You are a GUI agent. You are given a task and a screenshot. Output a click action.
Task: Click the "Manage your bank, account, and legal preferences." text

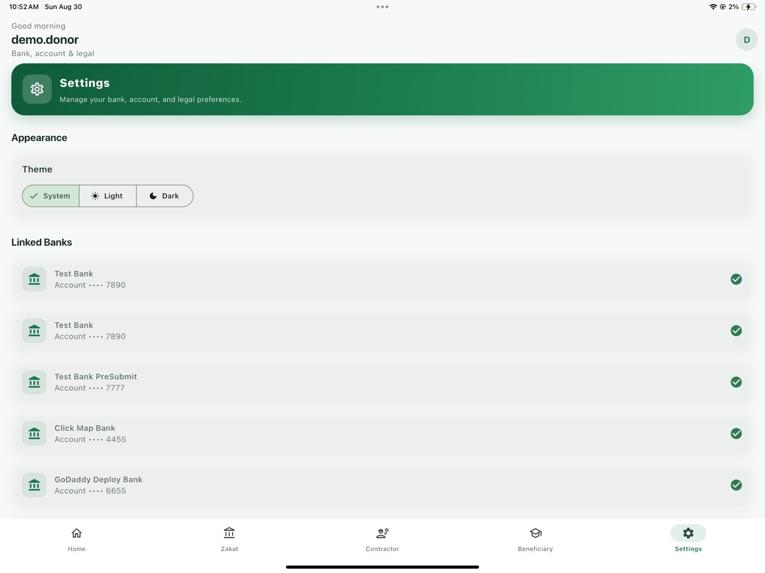151,100
